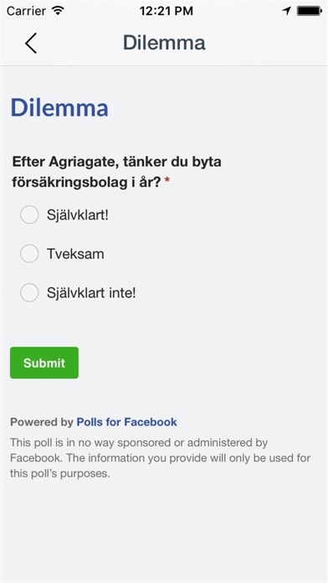Viewport: 328px width, 583px height.
Task: Click the Agriagate poll question text
Action: click(x=116, y=173)
